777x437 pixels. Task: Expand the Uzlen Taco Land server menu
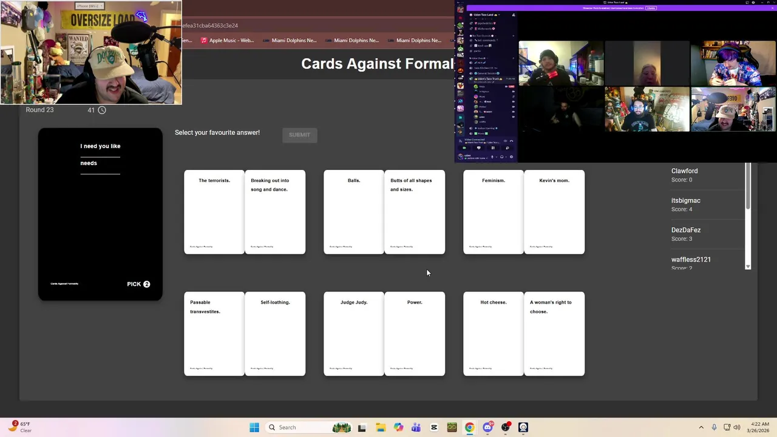click(486, 15)
